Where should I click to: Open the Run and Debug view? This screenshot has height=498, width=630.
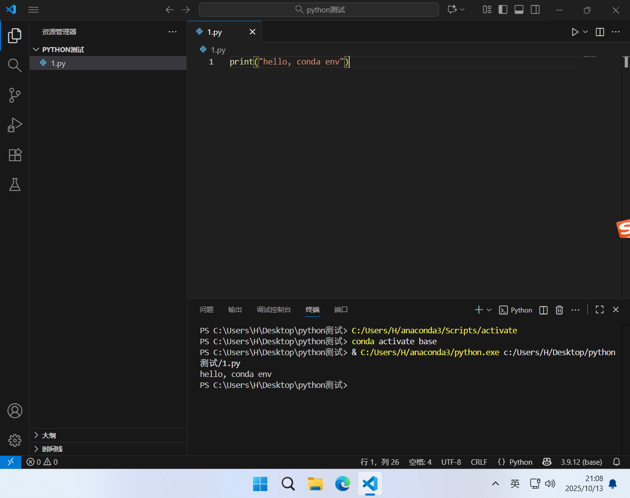[x=15, y=124]
